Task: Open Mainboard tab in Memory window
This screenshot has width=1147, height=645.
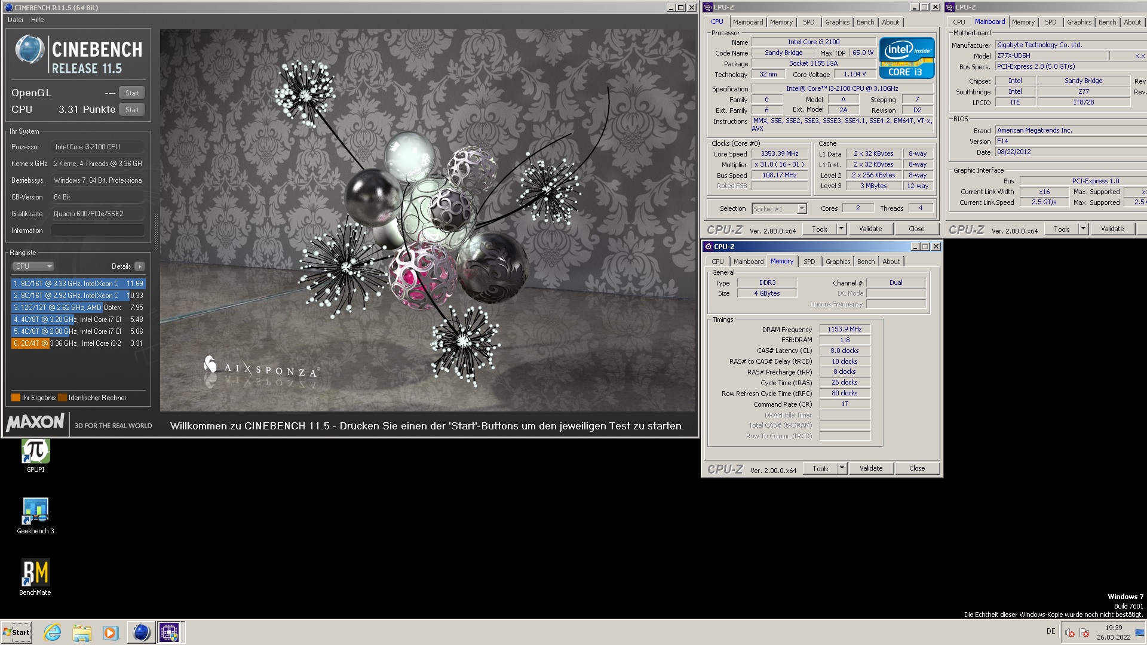Action: point(749,262)
